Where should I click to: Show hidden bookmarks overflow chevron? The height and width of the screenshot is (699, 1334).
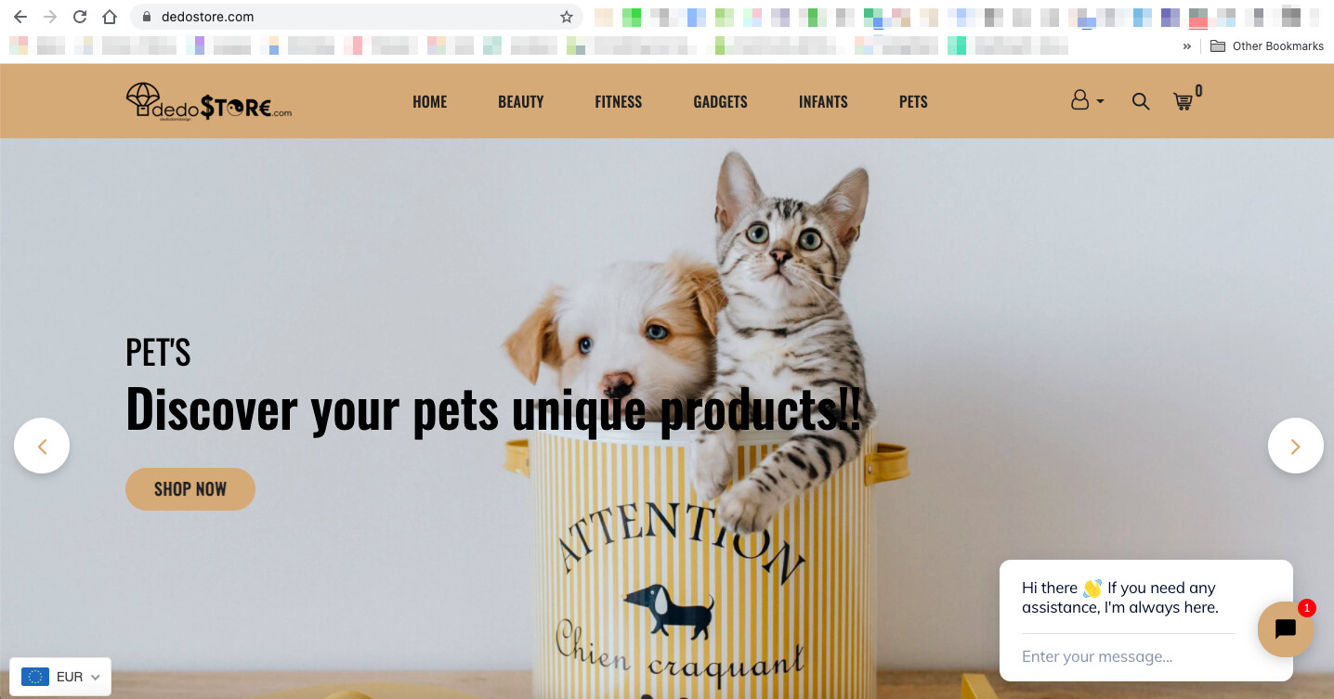pyautogui.click(x=1187, y=46)
